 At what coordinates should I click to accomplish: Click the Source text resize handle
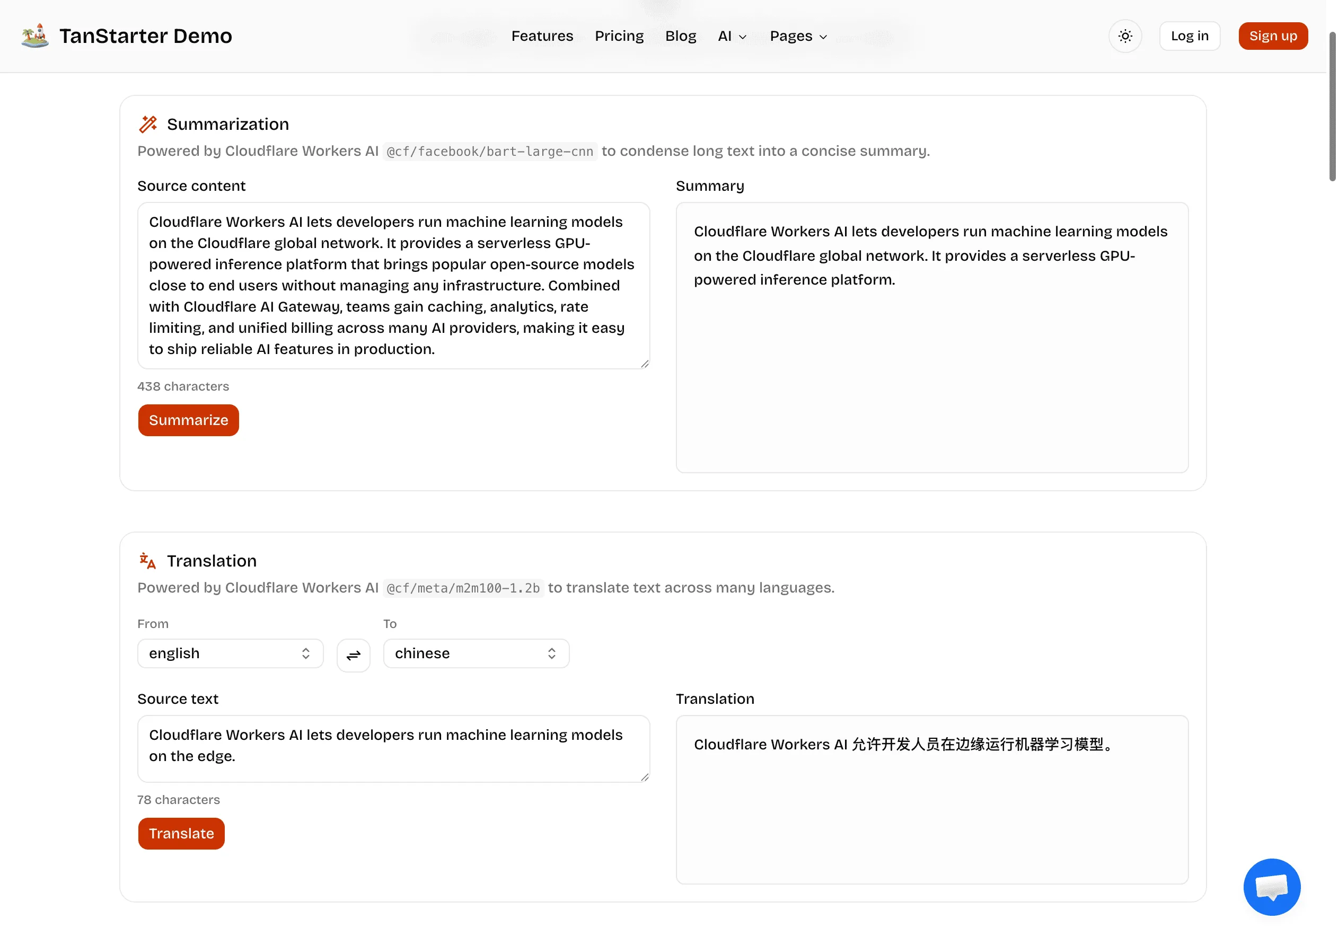coord(645,777)
